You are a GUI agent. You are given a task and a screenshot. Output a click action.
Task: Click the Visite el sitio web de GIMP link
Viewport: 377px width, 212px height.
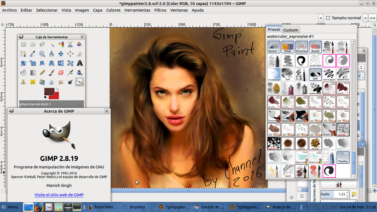point(59,195)
